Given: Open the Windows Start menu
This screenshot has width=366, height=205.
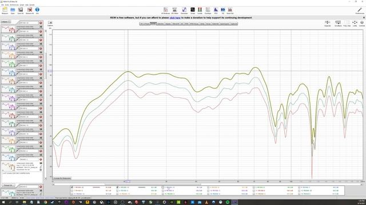Looking at the screenshot, I should 3,202.
